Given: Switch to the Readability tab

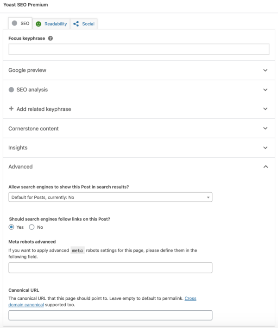Looking at the screenshot, I should (51, 24).
